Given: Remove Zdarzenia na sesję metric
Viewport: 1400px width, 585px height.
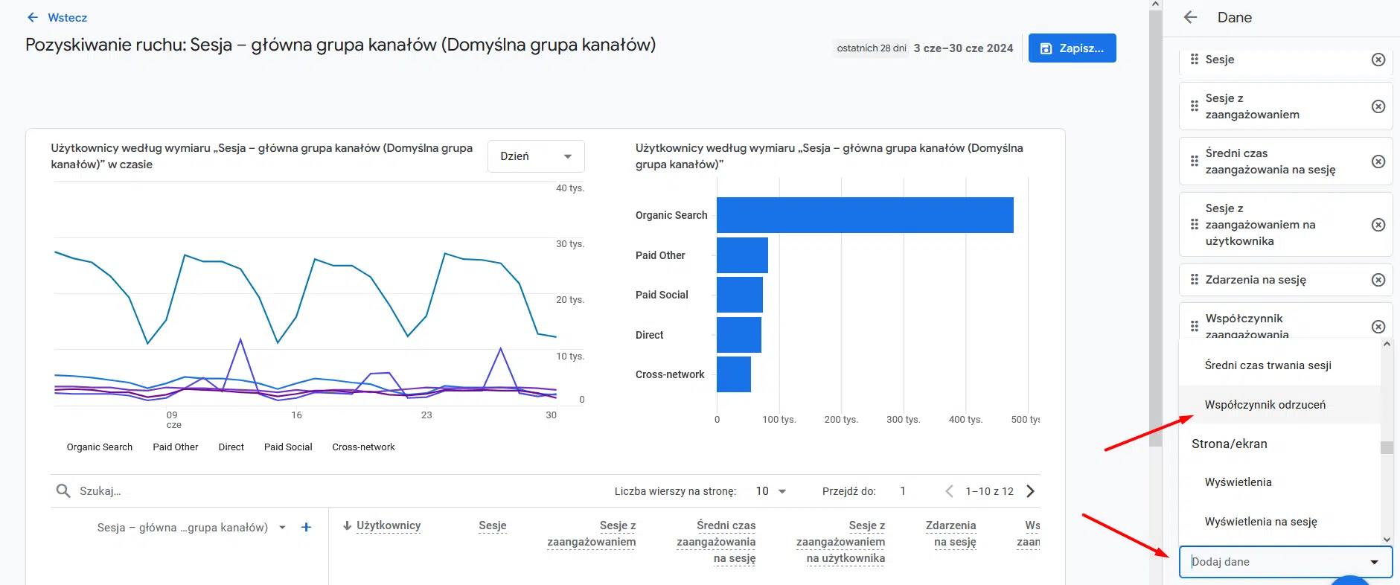Looking at the screenshot, I should click(1378, 280).
